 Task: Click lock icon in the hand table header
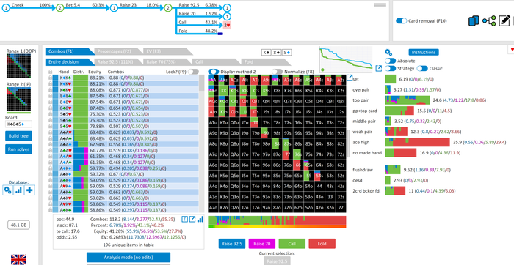coord(50,72)
